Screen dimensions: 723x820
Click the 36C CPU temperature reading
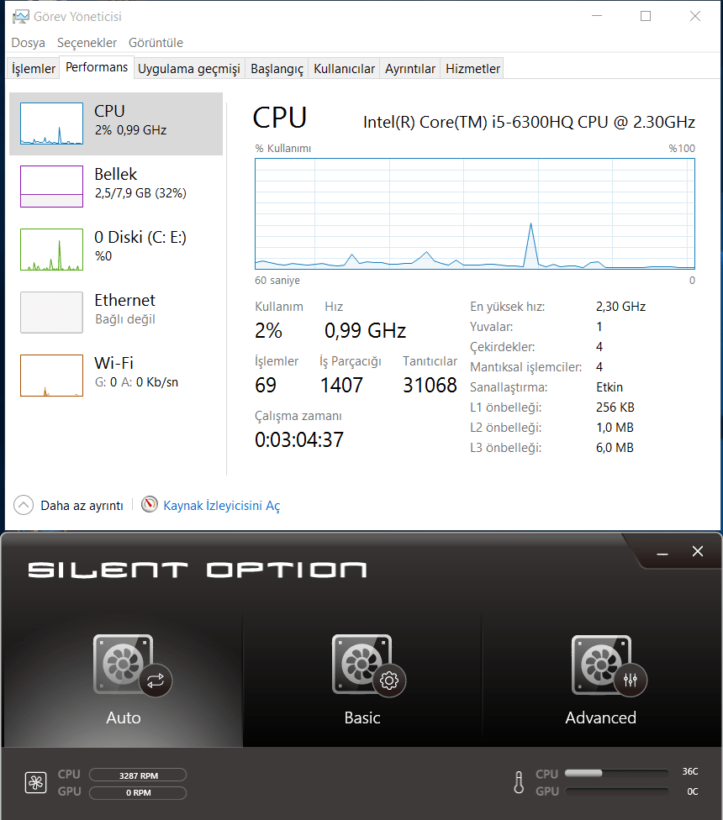(690, 772)
